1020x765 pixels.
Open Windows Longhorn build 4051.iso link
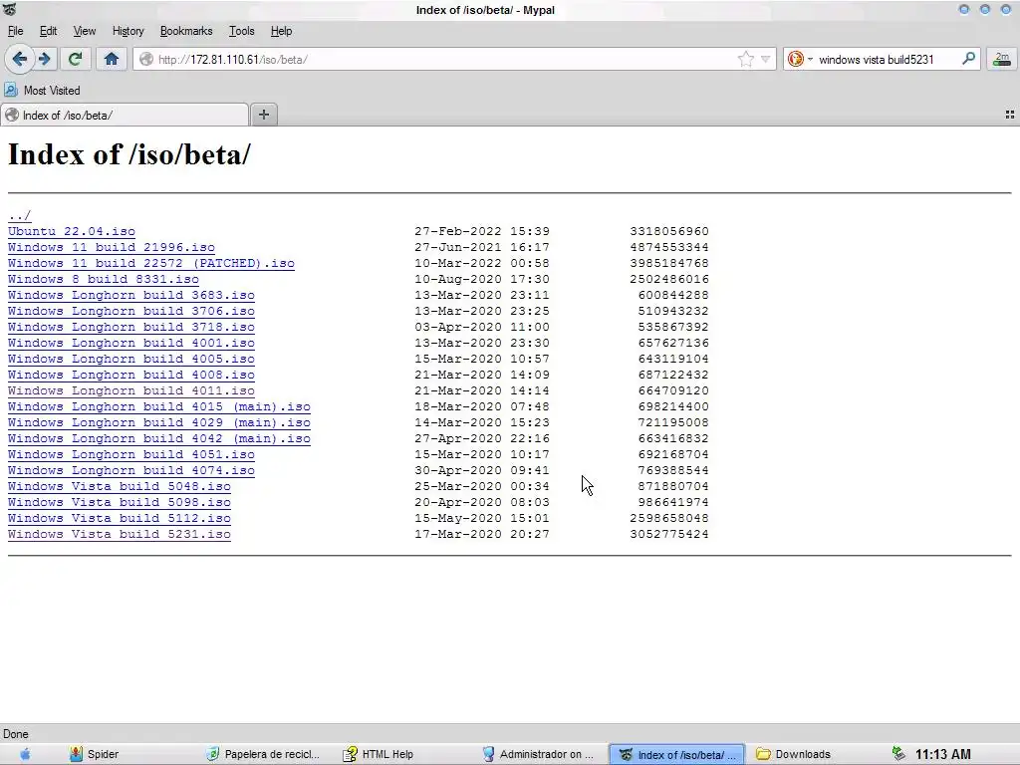coord(131,454)
